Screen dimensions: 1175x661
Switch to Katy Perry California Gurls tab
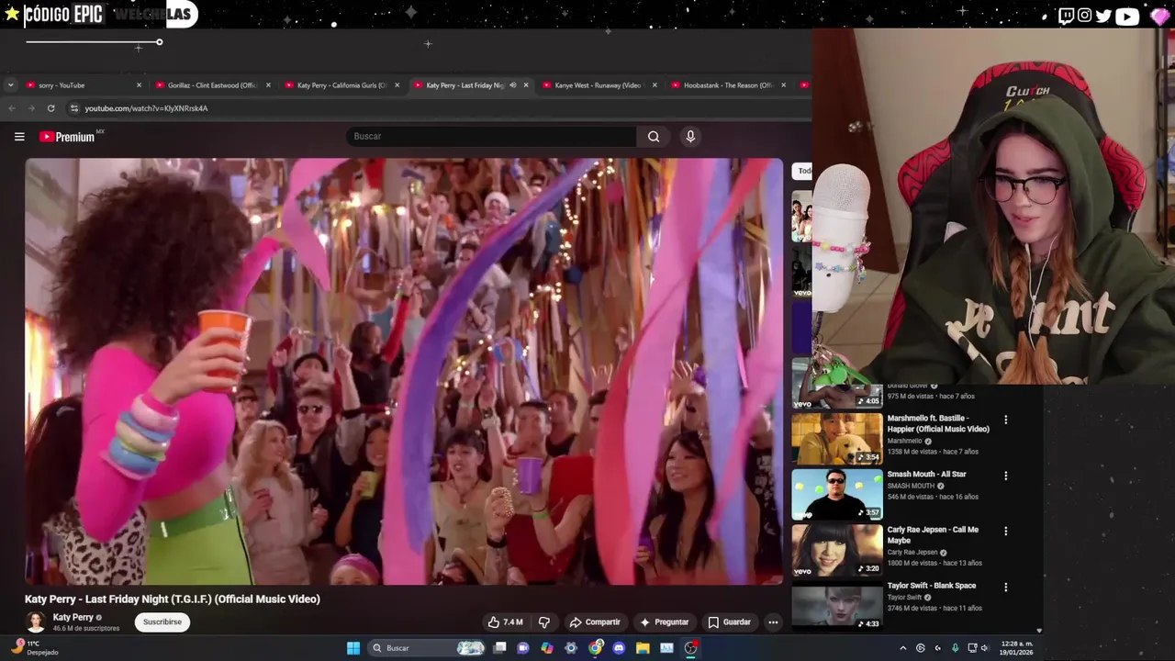pyautogui.click(x=341, y=85)
